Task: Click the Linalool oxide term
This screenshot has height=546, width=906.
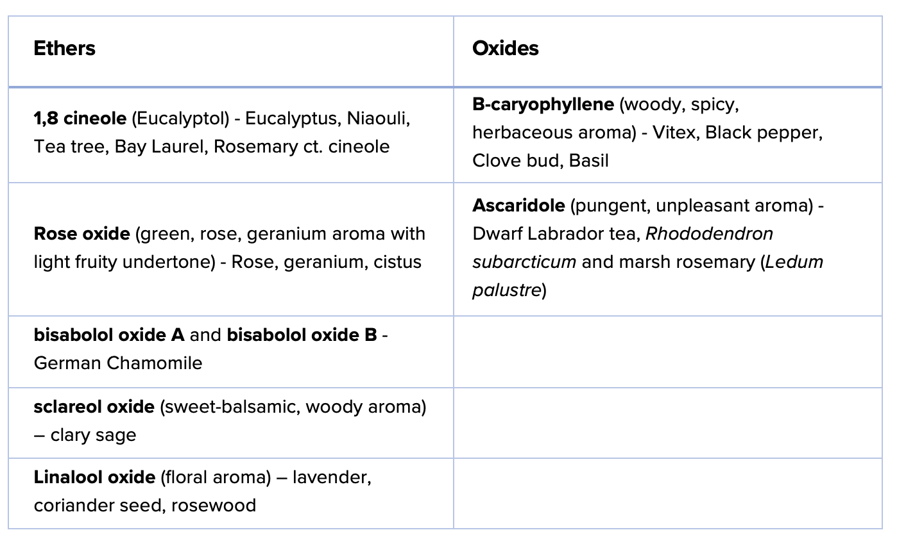Action: coord(94,477)
